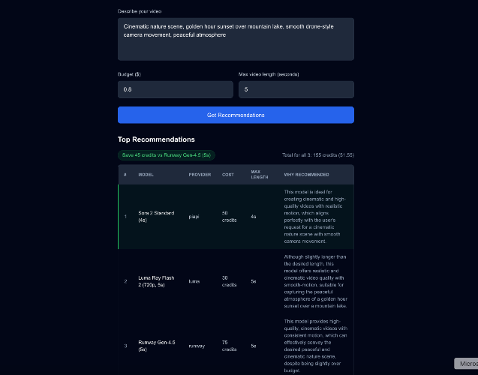Click the Max Length column header
The width and height of the screenshot is (478, 375).
click(260, 175)
